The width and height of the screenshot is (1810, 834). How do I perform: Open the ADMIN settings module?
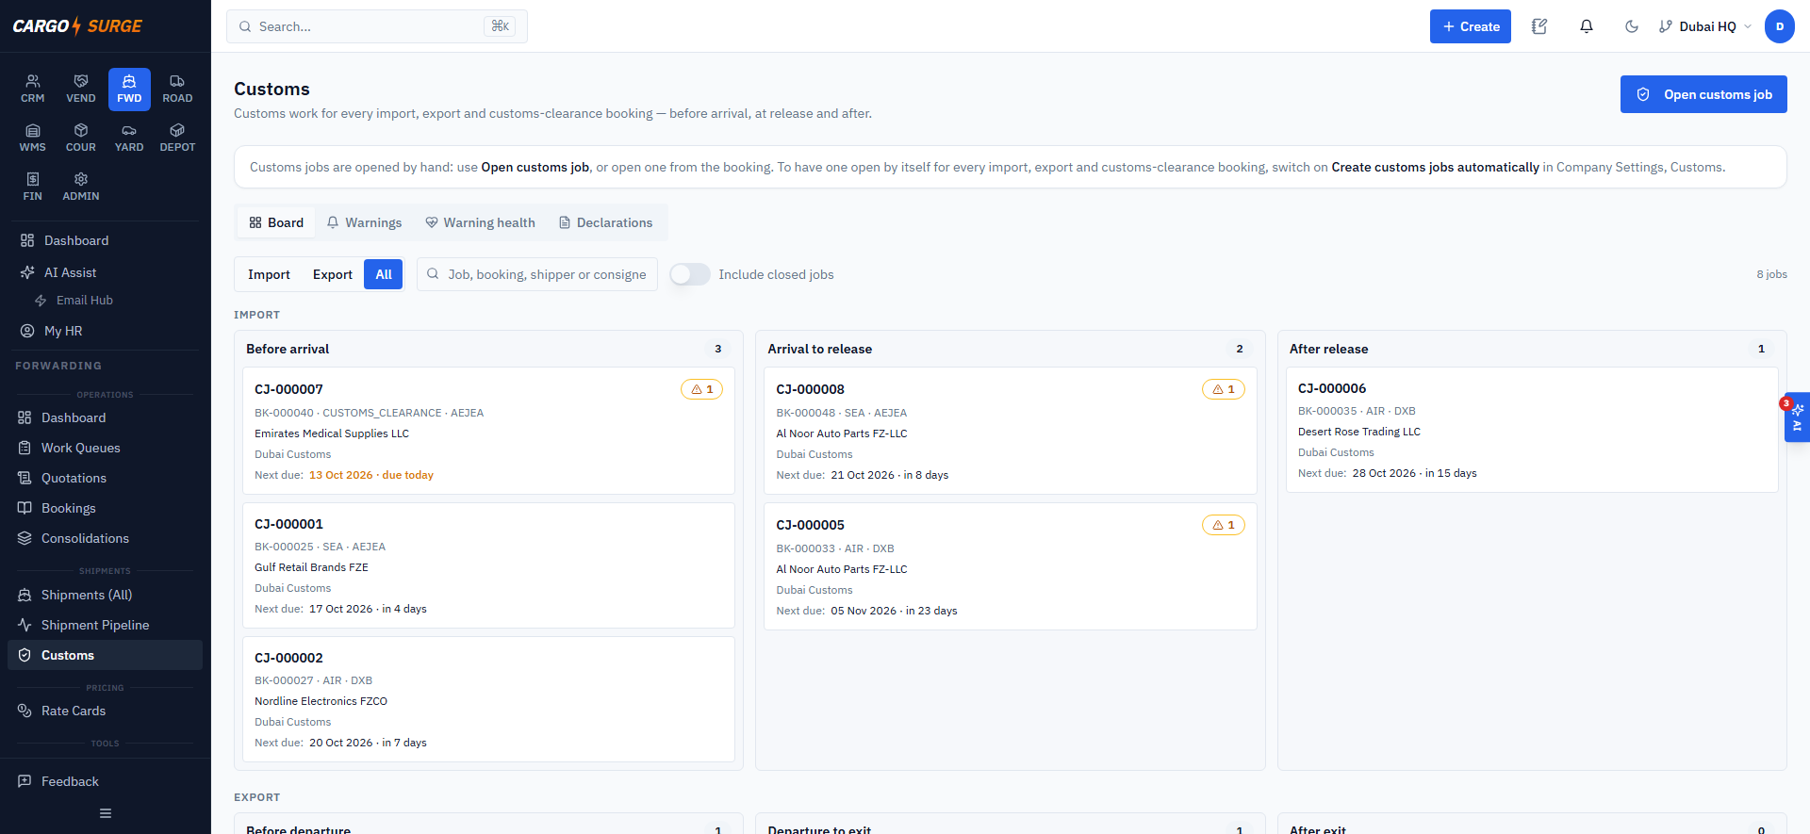pos(81,187)
